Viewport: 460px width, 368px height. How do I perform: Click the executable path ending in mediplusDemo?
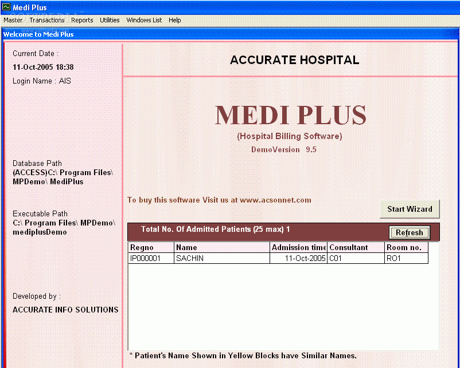coord(64,227)
